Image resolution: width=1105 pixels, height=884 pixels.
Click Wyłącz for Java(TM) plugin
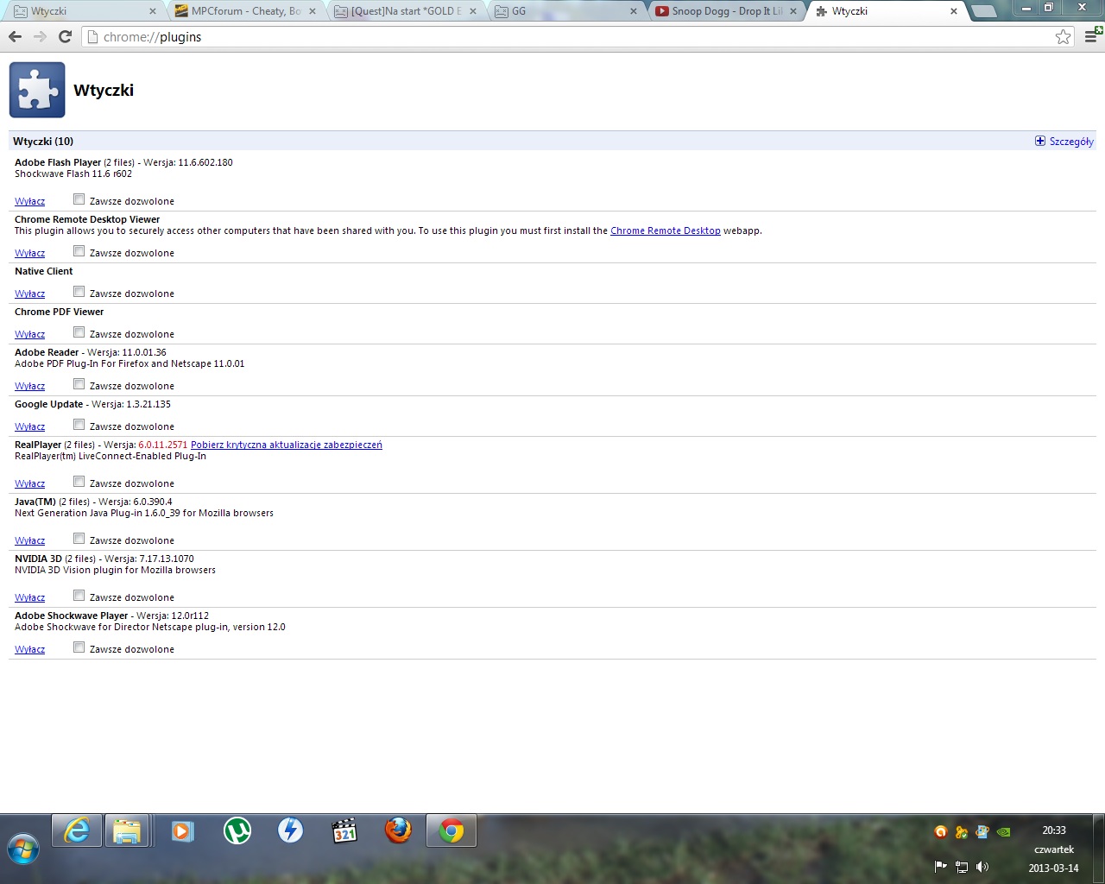click(x=29, y=540)
